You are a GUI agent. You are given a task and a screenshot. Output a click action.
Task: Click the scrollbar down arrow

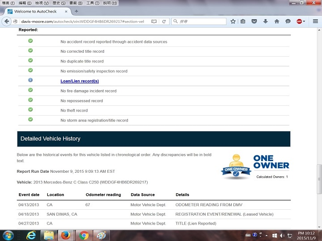coord(319,227)
